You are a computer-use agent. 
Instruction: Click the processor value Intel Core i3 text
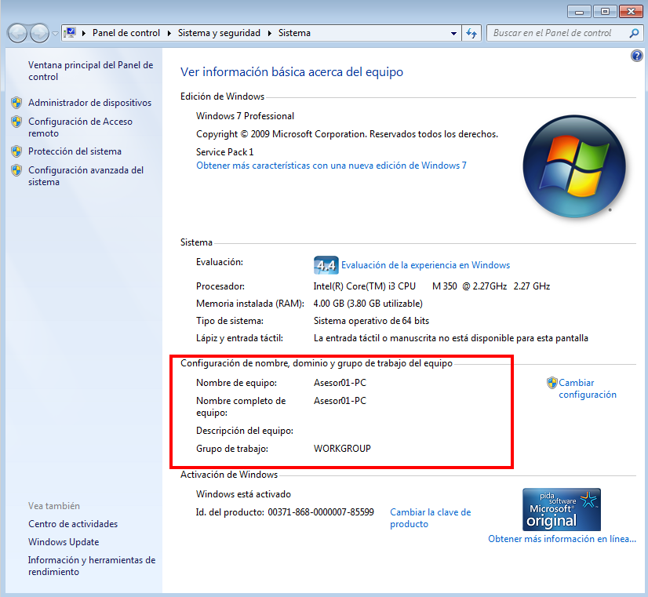tap(431, 286)
